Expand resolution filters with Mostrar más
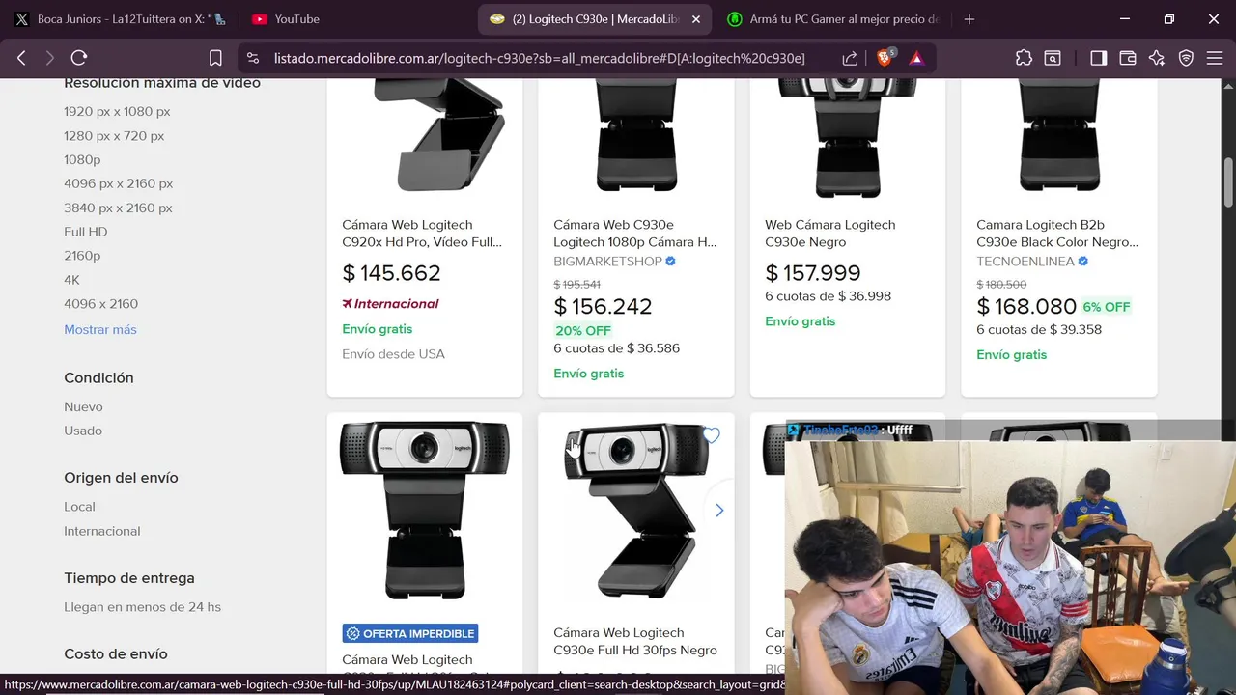This screenshot has height=695, width=1236. [100, 329]
